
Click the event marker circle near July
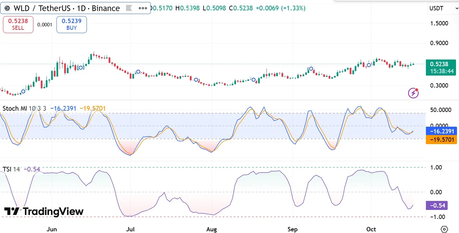pos(138,72)
